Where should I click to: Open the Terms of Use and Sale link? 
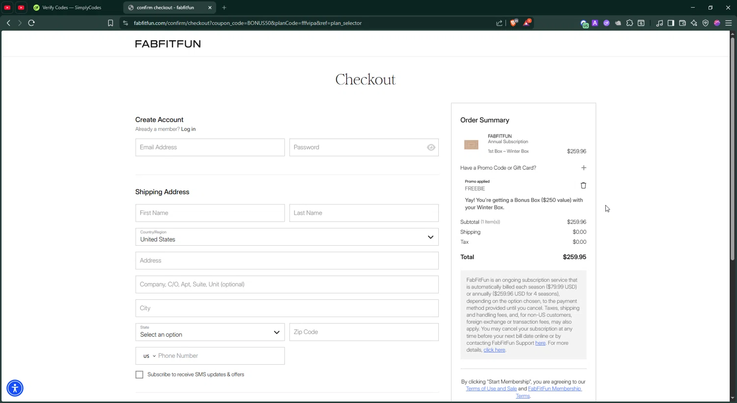tap(491, 389)
